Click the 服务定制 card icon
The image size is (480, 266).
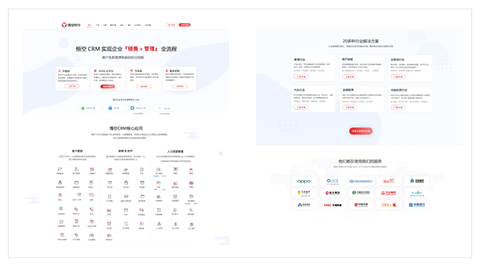coord(167,71)
